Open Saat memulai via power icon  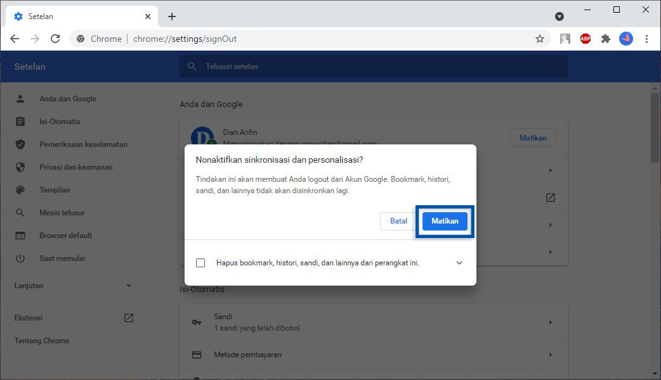click(19, 258)
